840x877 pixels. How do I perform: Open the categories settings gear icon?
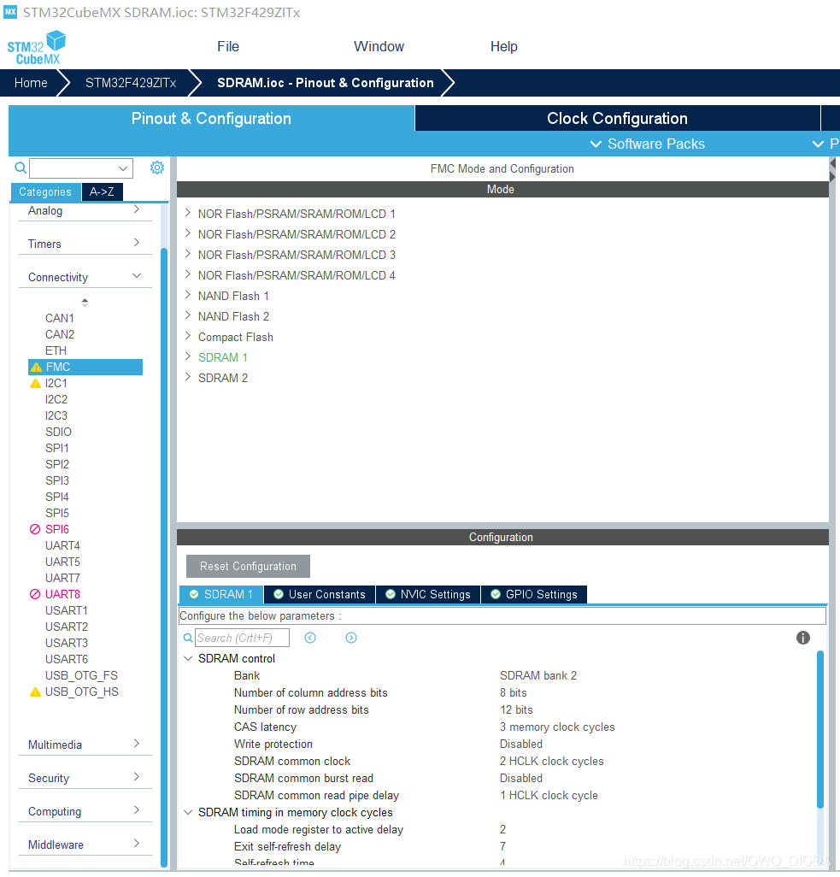[157, 168]
